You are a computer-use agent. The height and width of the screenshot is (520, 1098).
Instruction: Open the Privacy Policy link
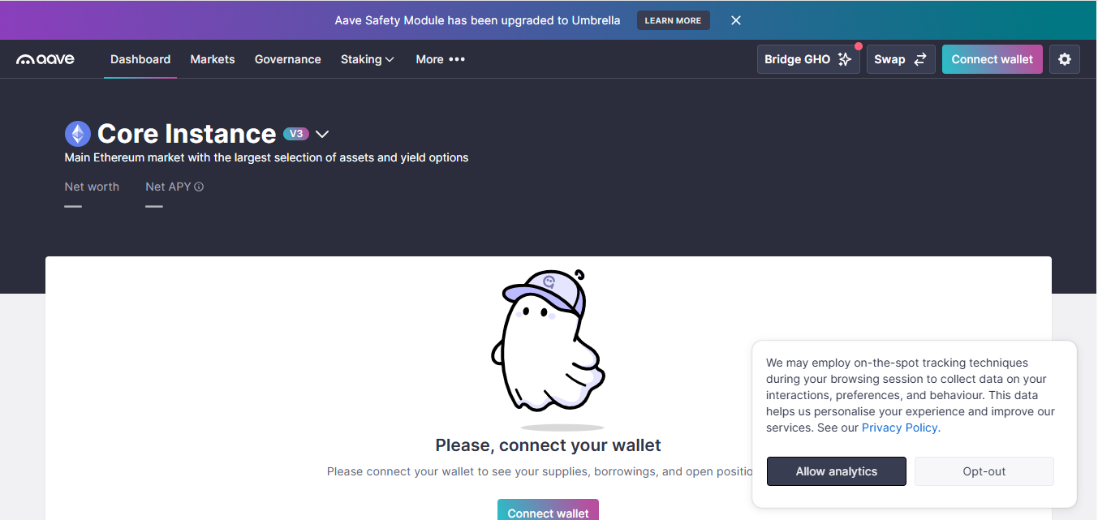[x=899, y=428]
